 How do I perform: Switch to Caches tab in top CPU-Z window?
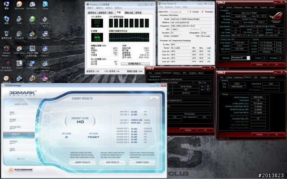[x=229, y=7]
